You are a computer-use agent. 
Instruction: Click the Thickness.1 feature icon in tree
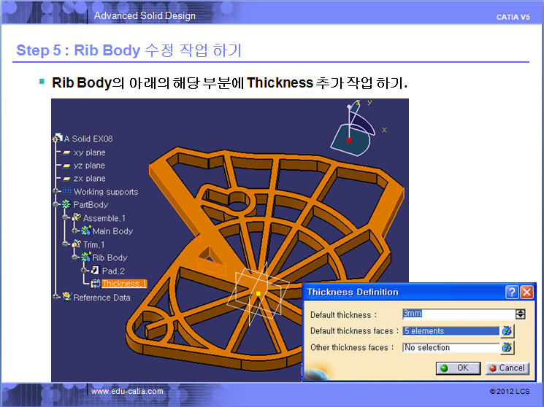pos(96,284)
